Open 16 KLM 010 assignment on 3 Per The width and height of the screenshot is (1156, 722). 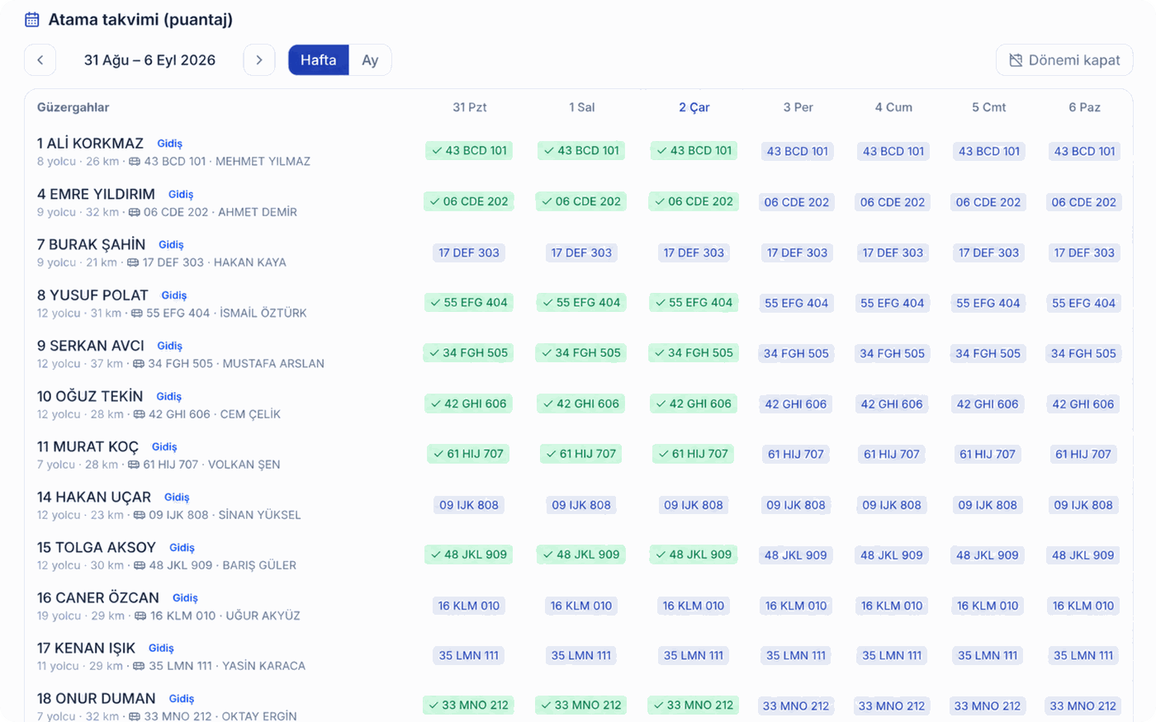[796, 606]
